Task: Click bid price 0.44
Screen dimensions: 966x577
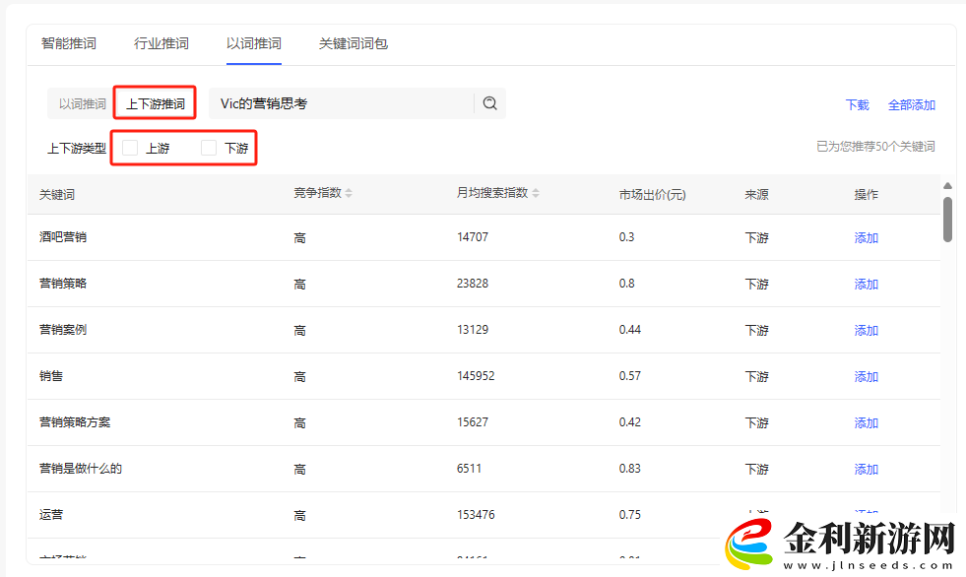Action: click(629, 330)
